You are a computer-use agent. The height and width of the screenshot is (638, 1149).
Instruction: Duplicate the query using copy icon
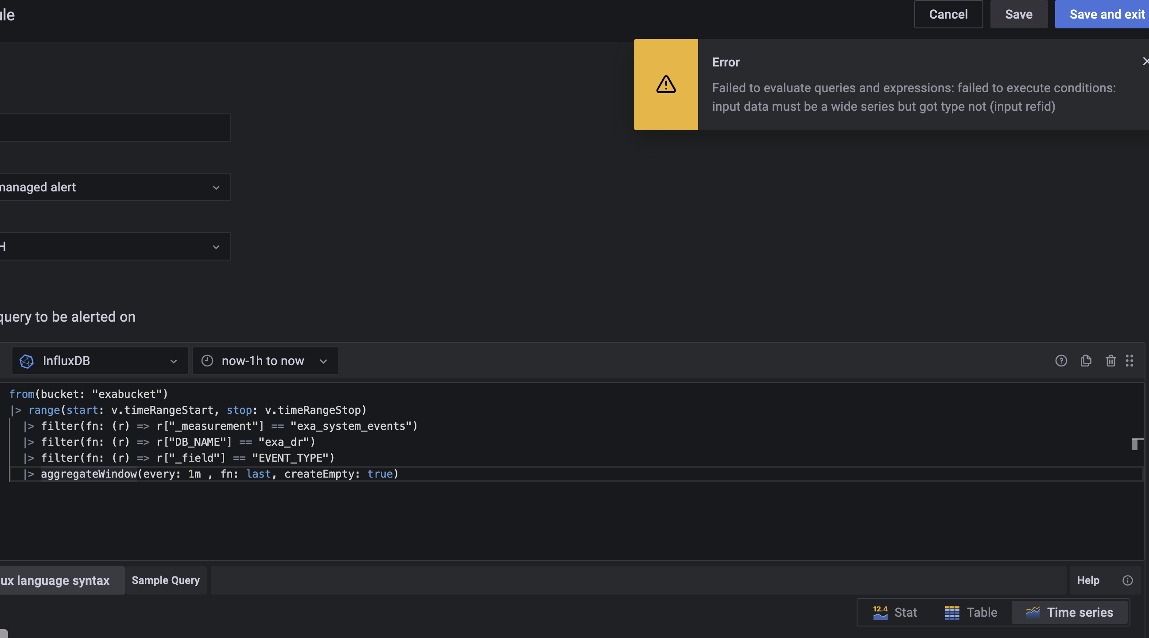pyautogui.click(x=1086, y=361)
